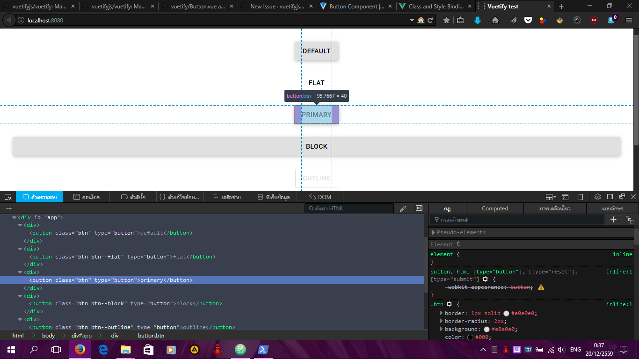Click the Home toolbar icon
The width and height of the screenshot is (639, 359).
click(495, 20)
